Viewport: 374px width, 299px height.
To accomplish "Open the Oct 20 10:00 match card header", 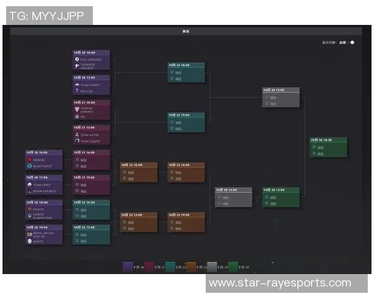I will (92, 52).
